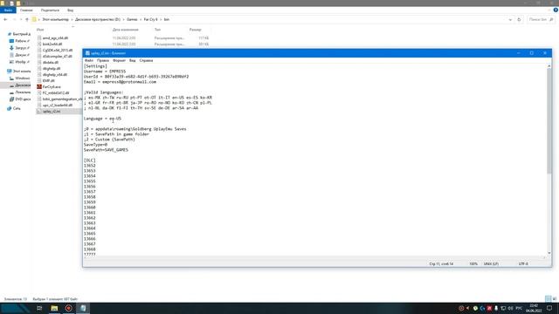The image size is (559, 314).
Task: Select the tobii_gameintegration file
Action: [x=59, y=99]
